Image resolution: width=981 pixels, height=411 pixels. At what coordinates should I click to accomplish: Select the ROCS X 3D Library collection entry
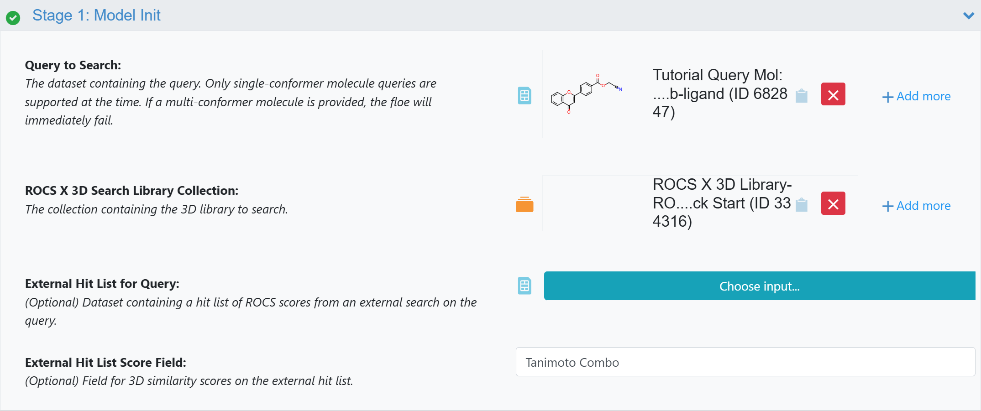point(721,203)
